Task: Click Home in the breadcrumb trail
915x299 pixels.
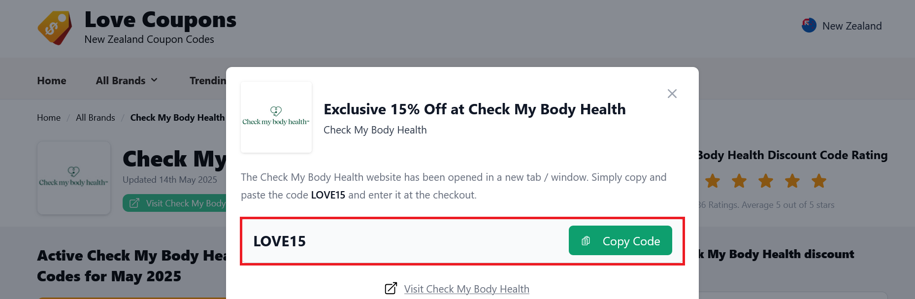Action: pyautogui.click(x=49, y=118)
